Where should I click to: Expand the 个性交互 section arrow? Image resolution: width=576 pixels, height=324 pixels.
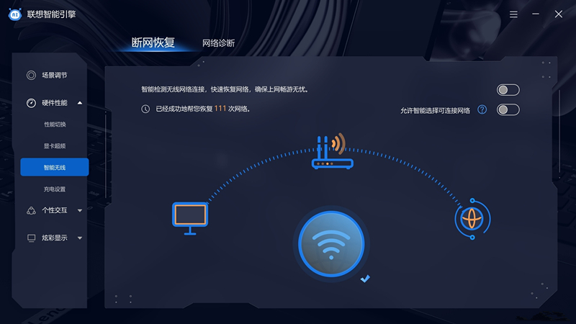80,210
